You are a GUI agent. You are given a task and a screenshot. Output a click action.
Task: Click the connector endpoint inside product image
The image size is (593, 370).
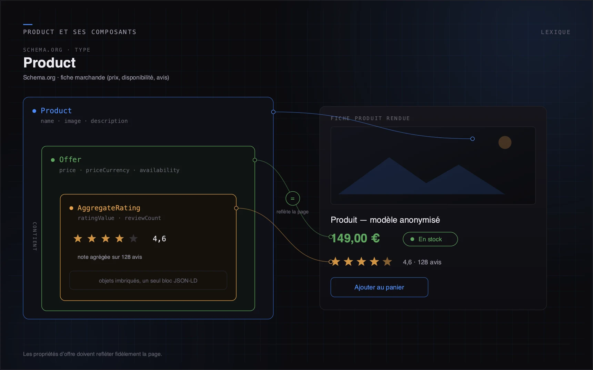click(x=473, y=139)
